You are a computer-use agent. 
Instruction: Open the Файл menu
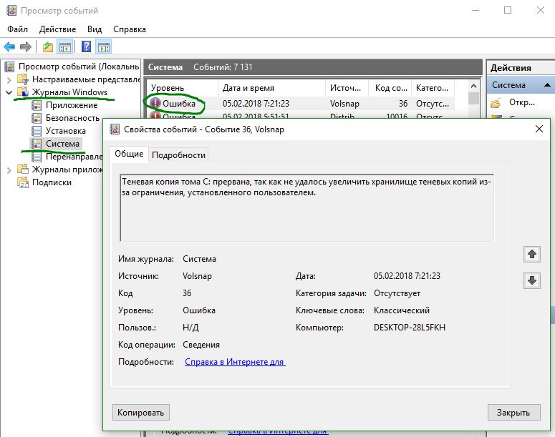(17, 29)
